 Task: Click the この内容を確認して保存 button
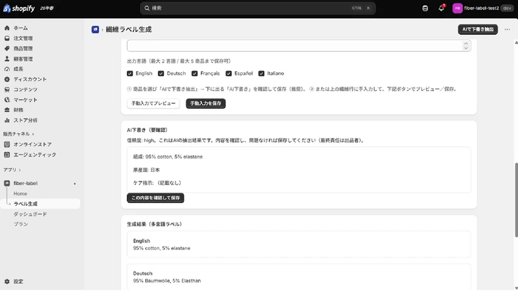click(155, 198)
